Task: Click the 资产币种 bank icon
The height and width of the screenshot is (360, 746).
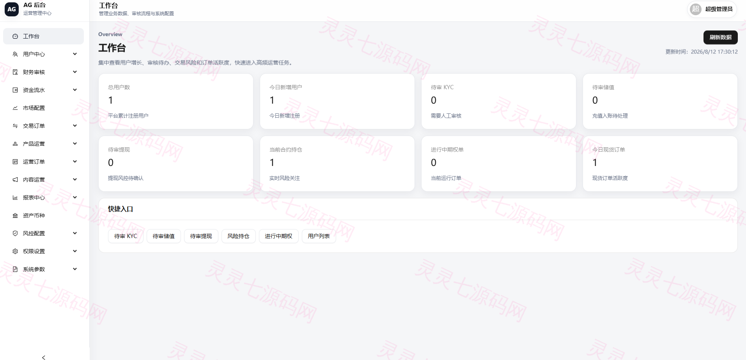Action: coord(15,215)
